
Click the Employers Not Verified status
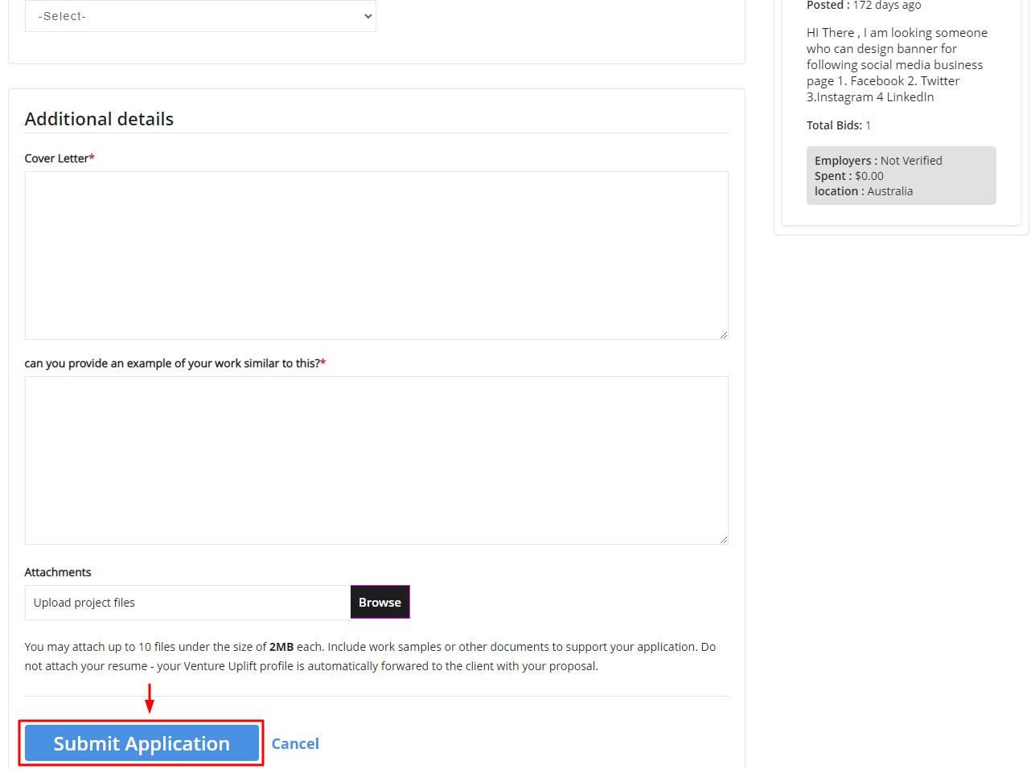pos(878,161)
